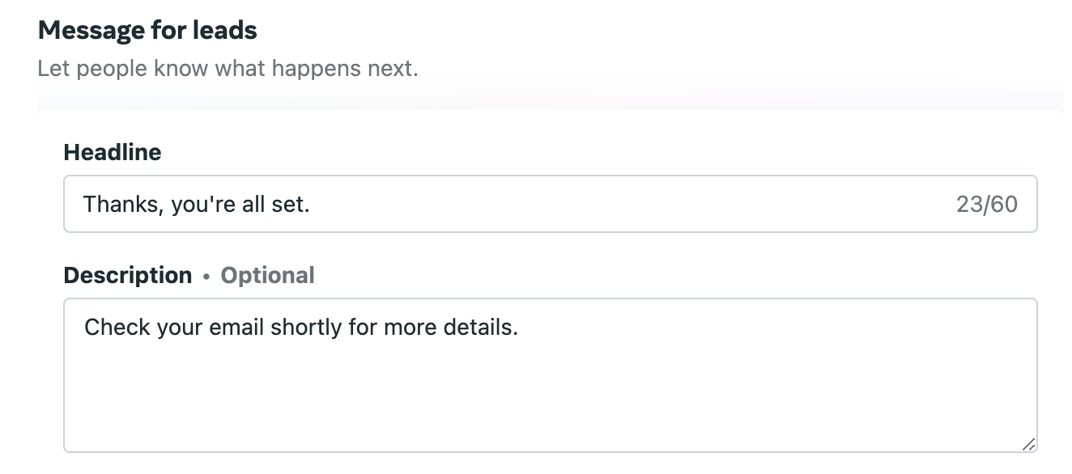This screenshot has width=1072, height=474.
Task: Click the subtitle 'Let people know what happens next.'
Action: click(228, 69)
